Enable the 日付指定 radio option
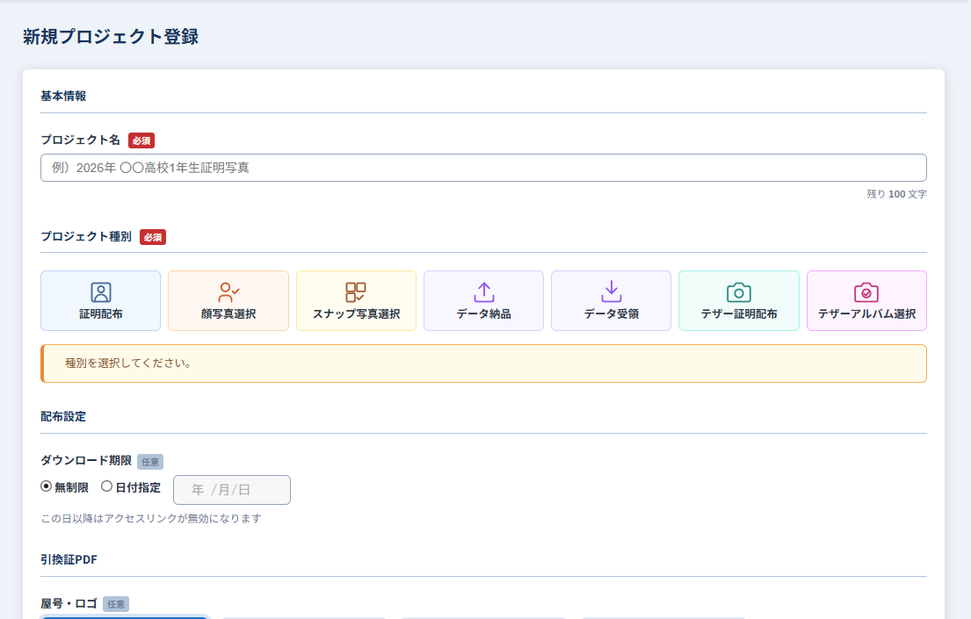The height and width of the screenshot is (619, 971). tap(106, 486)
